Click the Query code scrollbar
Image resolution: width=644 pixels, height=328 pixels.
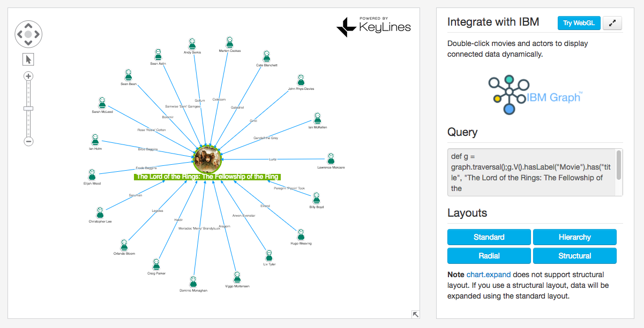[x=619, y=165]
